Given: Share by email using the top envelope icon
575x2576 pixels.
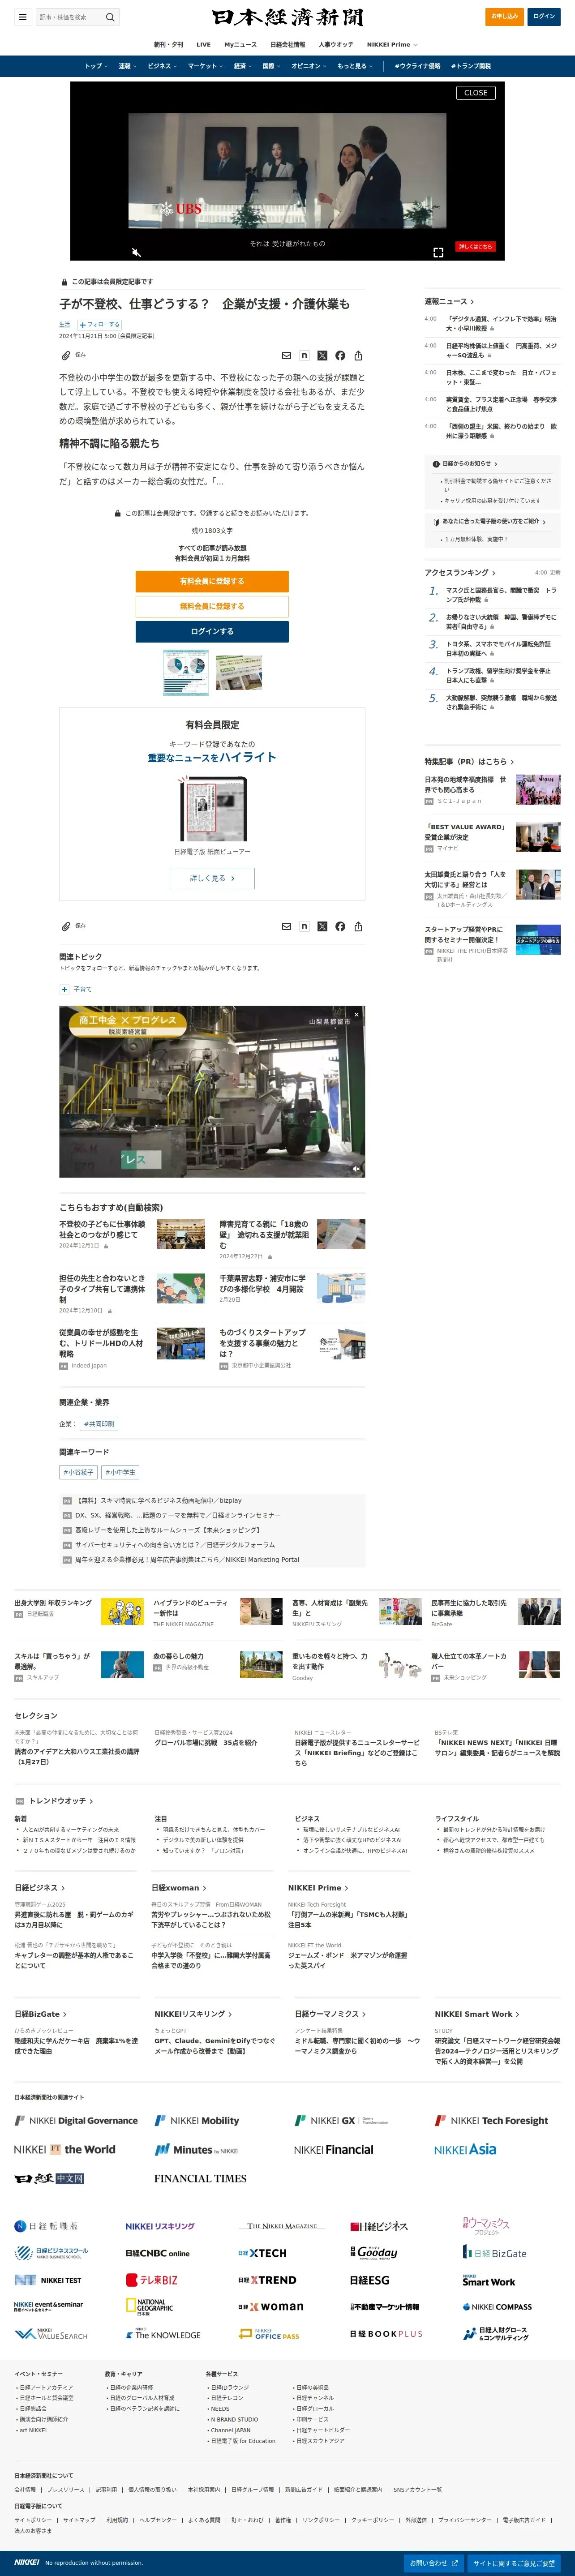Looking at the screenshot, I should [x=287, y=355].
